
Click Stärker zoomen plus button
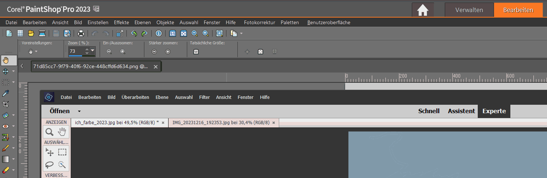coord(168,52)
